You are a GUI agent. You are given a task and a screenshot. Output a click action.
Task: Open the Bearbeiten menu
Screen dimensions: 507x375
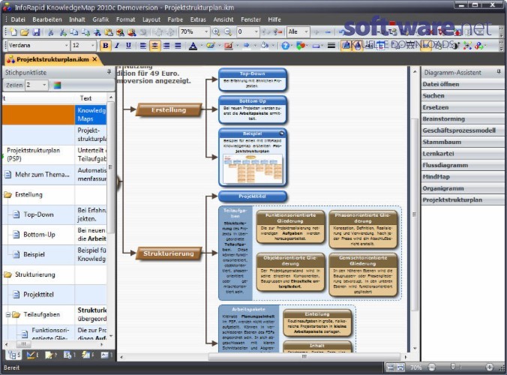[x=47, y=19]
